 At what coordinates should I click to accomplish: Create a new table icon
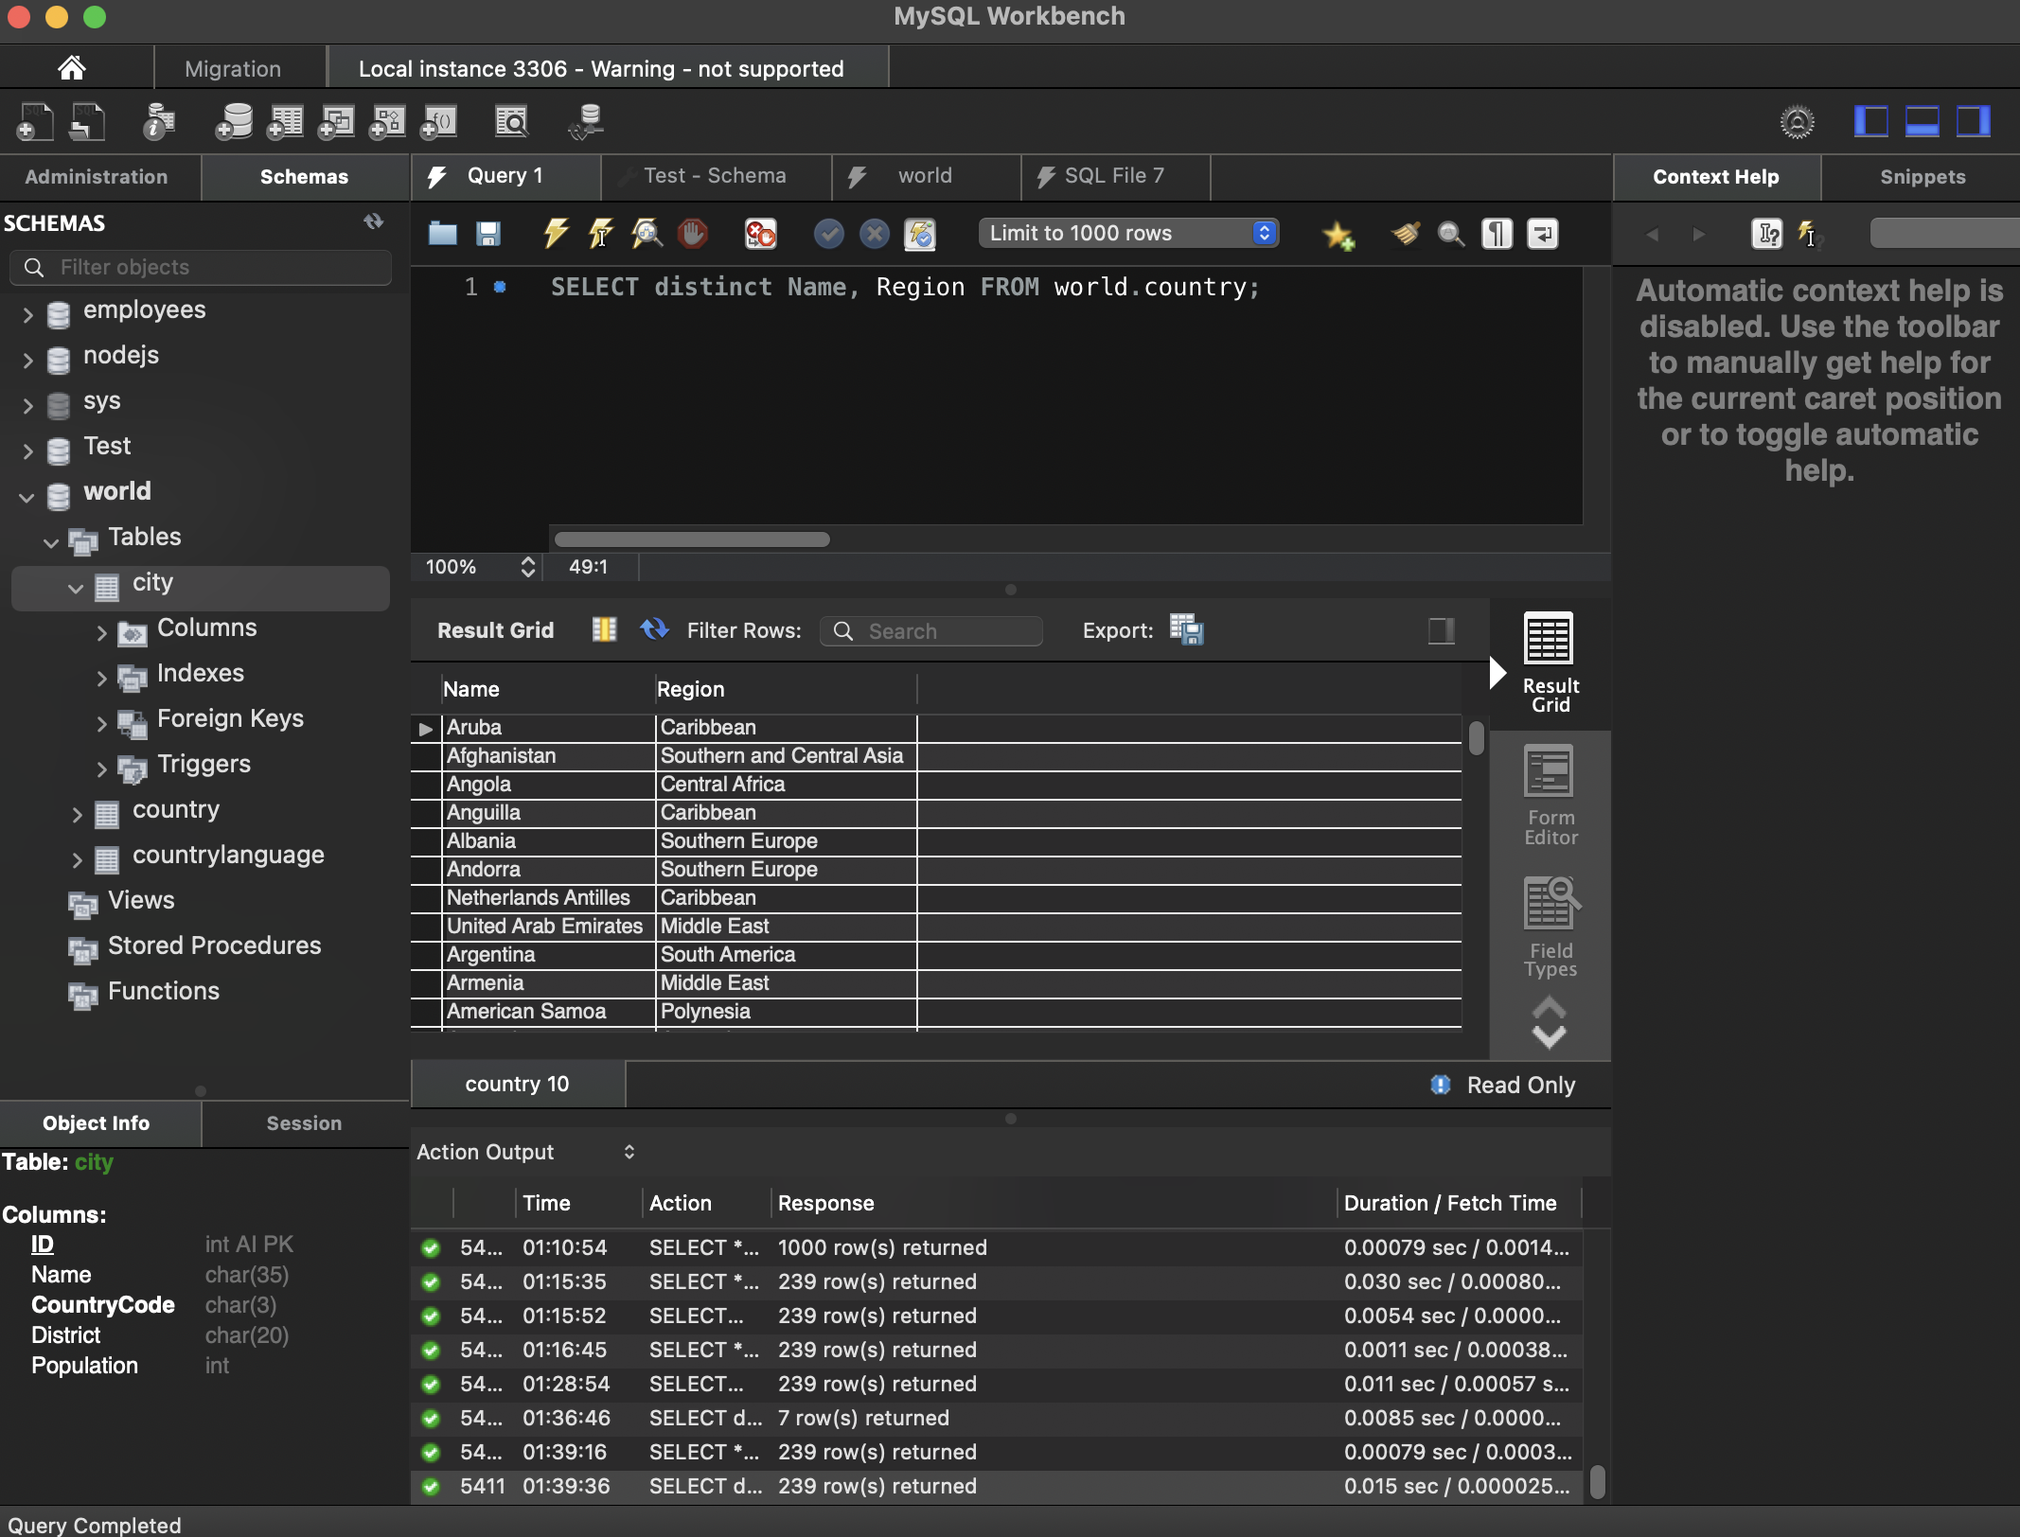coord(284,122)
